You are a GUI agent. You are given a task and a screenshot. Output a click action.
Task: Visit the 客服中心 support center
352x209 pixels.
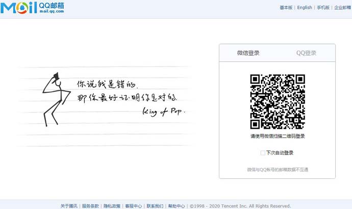click(x=134, y=206)
